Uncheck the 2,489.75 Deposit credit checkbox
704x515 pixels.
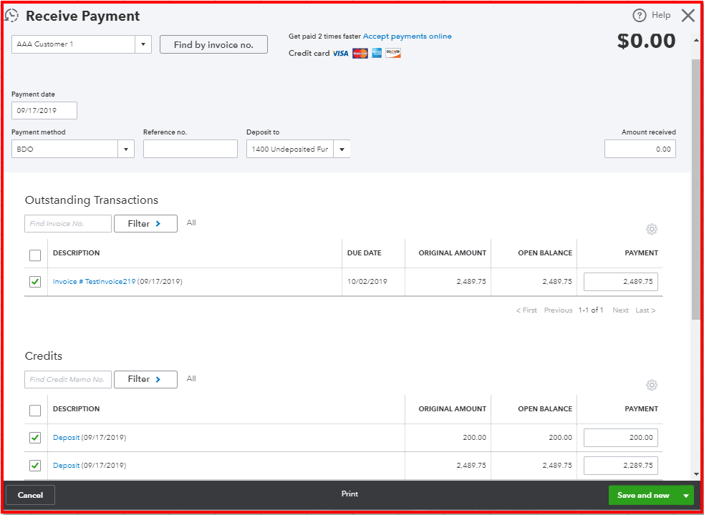click(x=35, y=466)
